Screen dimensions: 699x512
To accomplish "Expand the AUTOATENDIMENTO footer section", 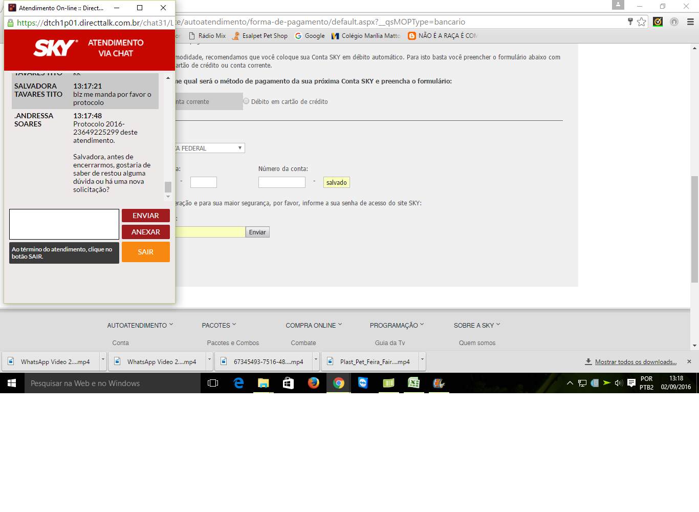I will click(140, 326).
